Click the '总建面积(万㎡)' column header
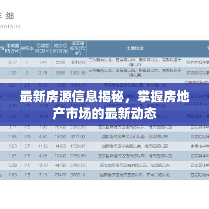The width and height of the screenshot is (209, 209). (x=43, y=48)
